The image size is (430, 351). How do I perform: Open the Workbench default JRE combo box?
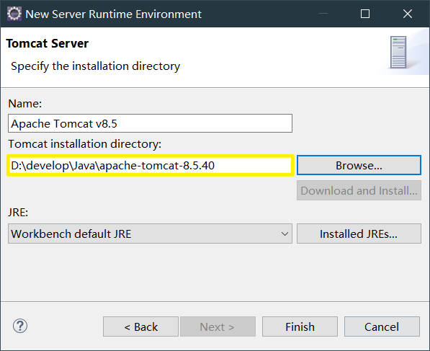[x=150, y=234]
